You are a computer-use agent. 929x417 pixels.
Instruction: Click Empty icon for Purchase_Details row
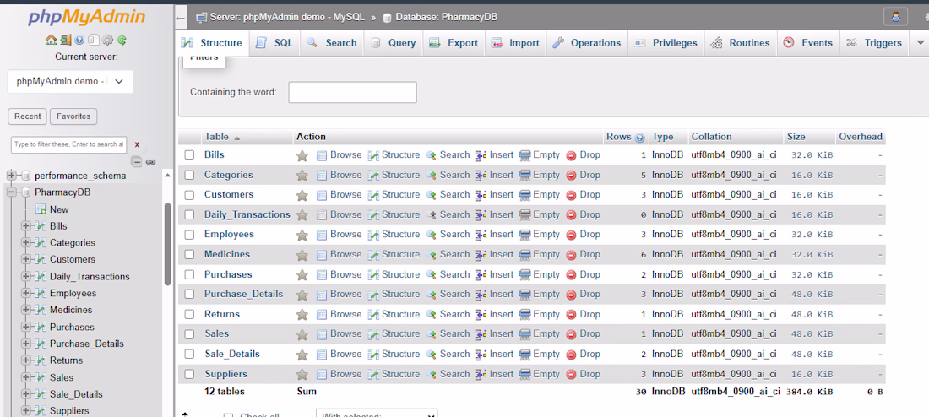point(525,295)
